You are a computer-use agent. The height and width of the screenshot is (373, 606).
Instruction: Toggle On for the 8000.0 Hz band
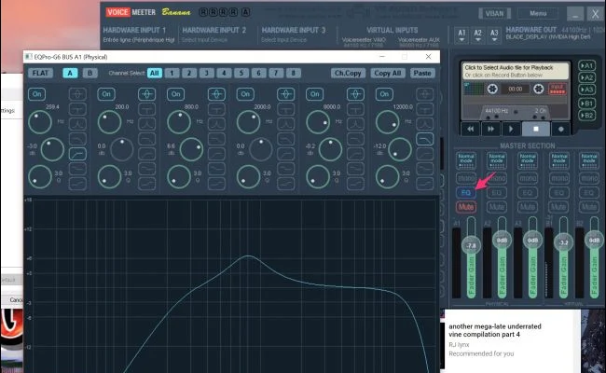pyautogui.click(x=314, y=94)
